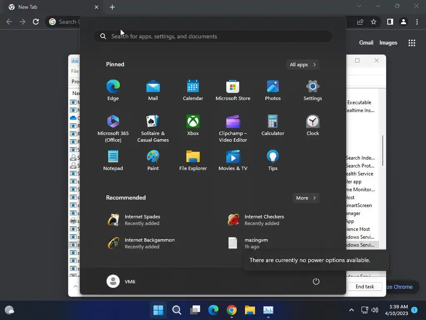
Task: Open the volume control in system tray
Action: click(x=375, y=310)
